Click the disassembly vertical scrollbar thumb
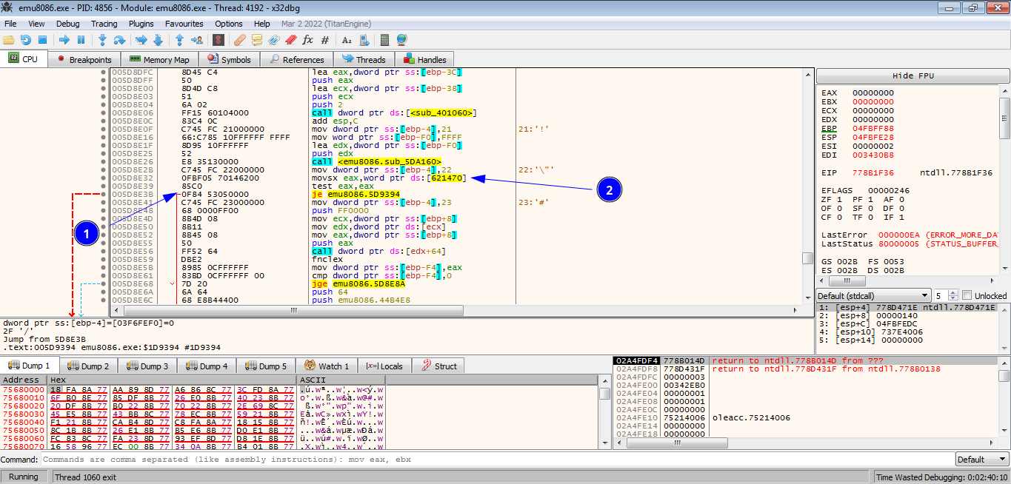 point(808,258)
